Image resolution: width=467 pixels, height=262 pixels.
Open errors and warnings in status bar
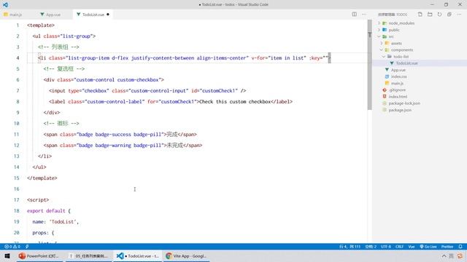click(12, 247)
